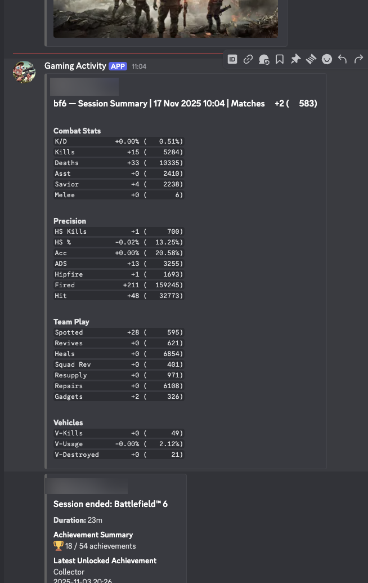Copy message ID using the ID icon
This screenshot has height=583, width=368.
(232, 59)
